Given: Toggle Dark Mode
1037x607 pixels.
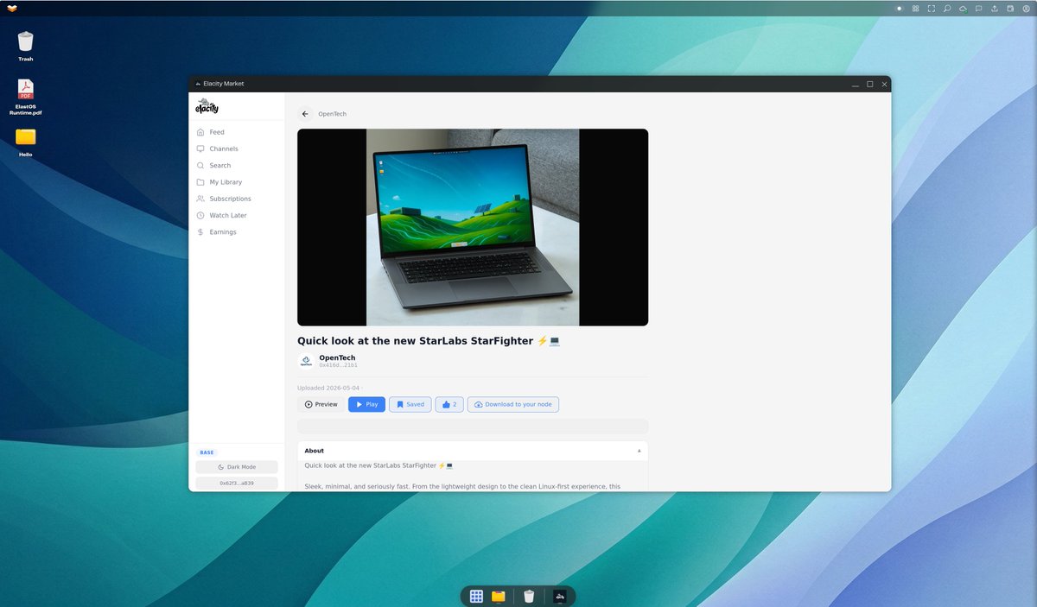Looking at the screenshot, I should [x=237, y=467].
